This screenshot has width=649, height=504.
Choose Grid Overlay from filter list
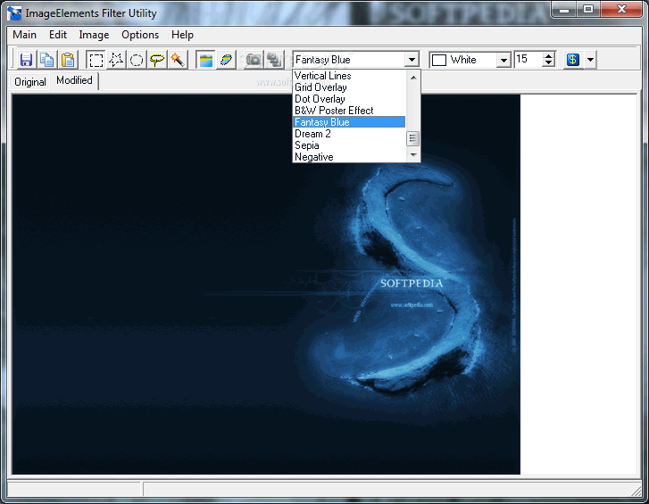350,87
